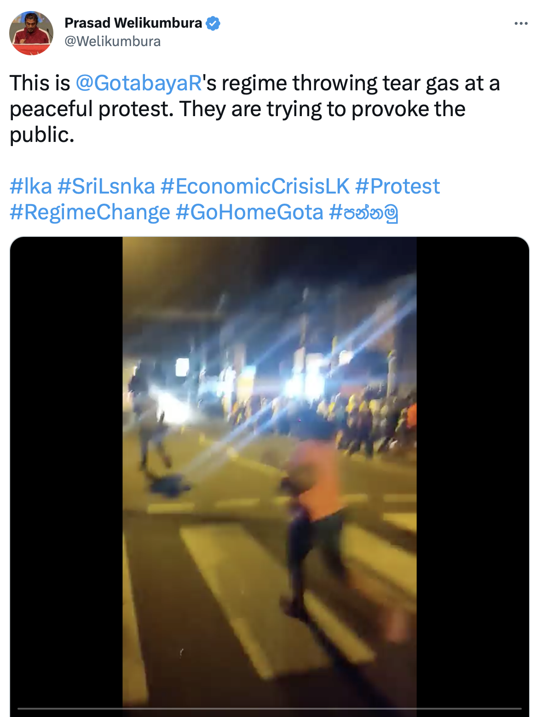Click the Prasad Welikumbura display name

click(133, 23)
